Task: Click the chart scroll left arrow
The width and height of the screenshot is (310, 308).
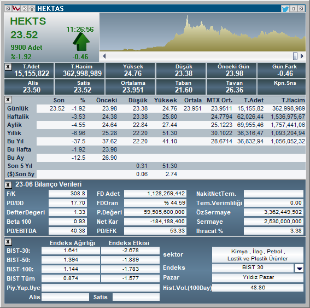Action: click(104, 56)
